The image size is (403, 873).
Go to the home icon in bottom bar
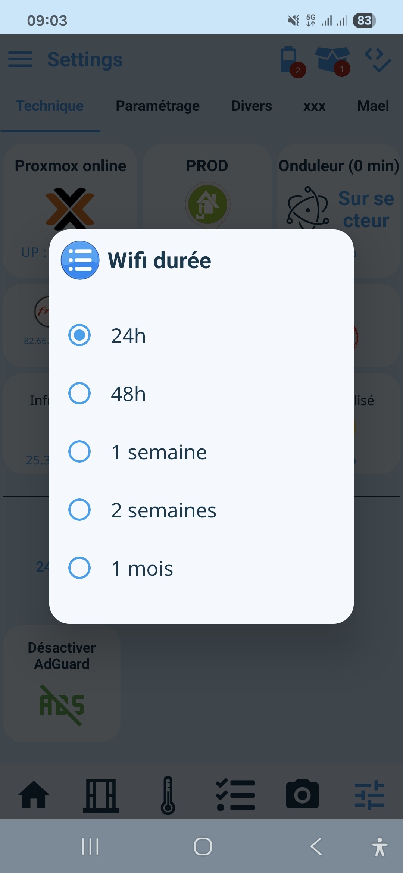click(x=34, y=795)
